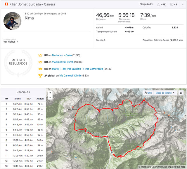The height and width of the screenshot is (169, 187).
Task: Select kilometer 8 split row
Action: coord(23,140)
